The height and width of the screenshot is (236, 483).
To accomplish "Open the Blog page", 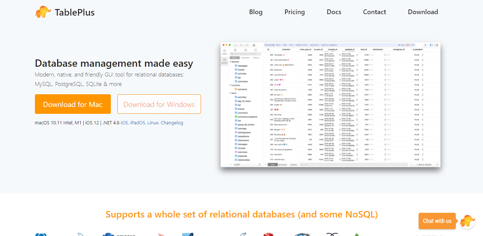I will [x=256, y=12].
